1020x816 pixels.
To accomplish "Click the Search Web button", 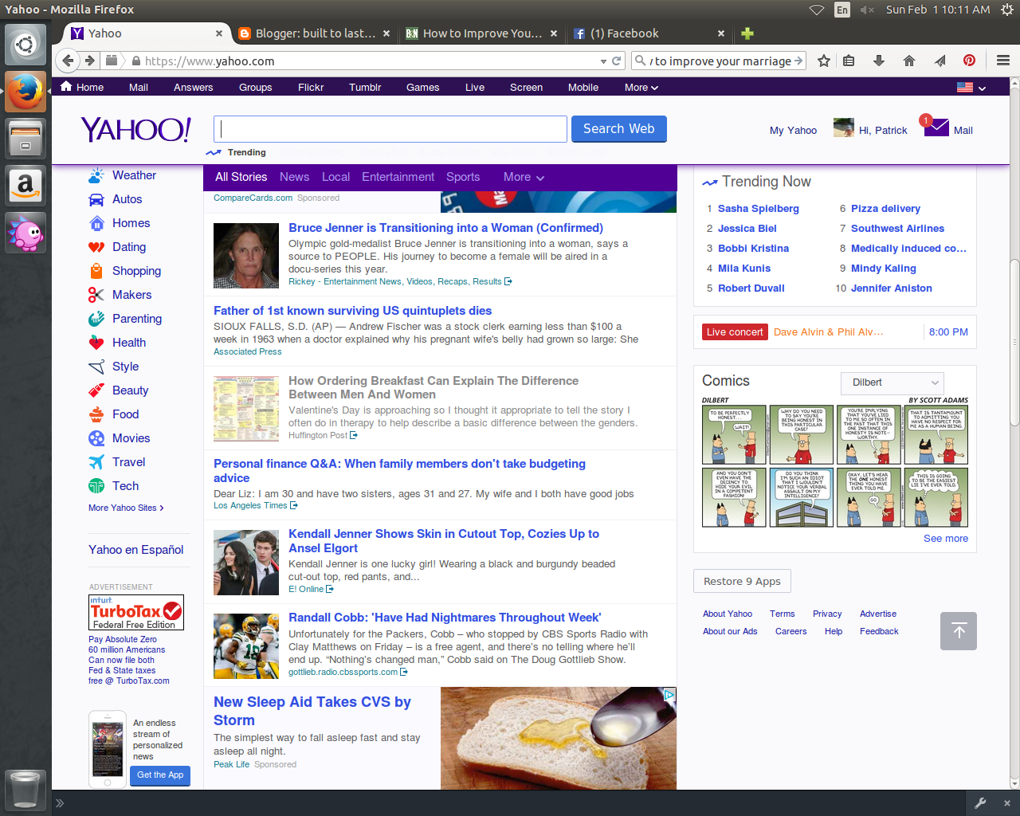I will (619, 129).
